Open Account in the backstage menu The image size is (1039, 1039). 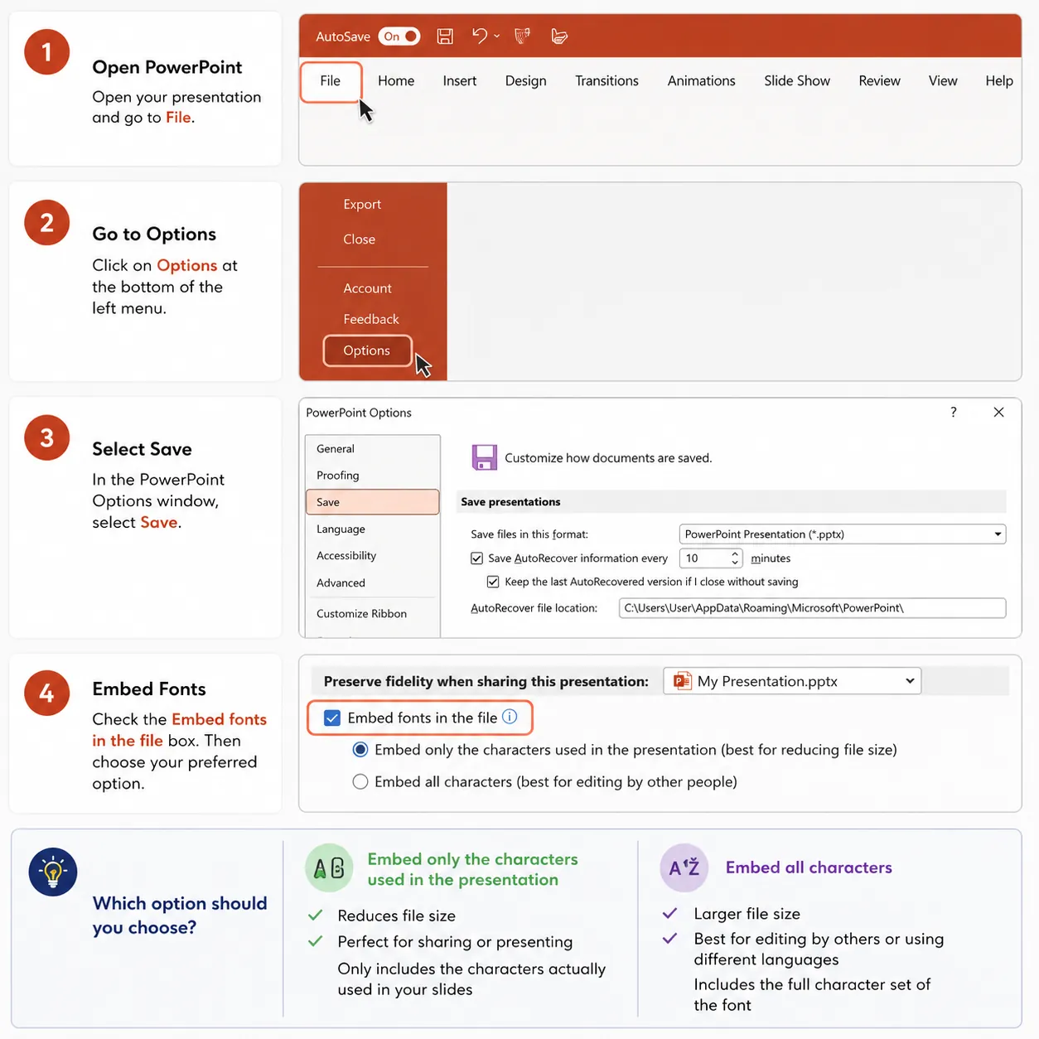tap(368, 288)
